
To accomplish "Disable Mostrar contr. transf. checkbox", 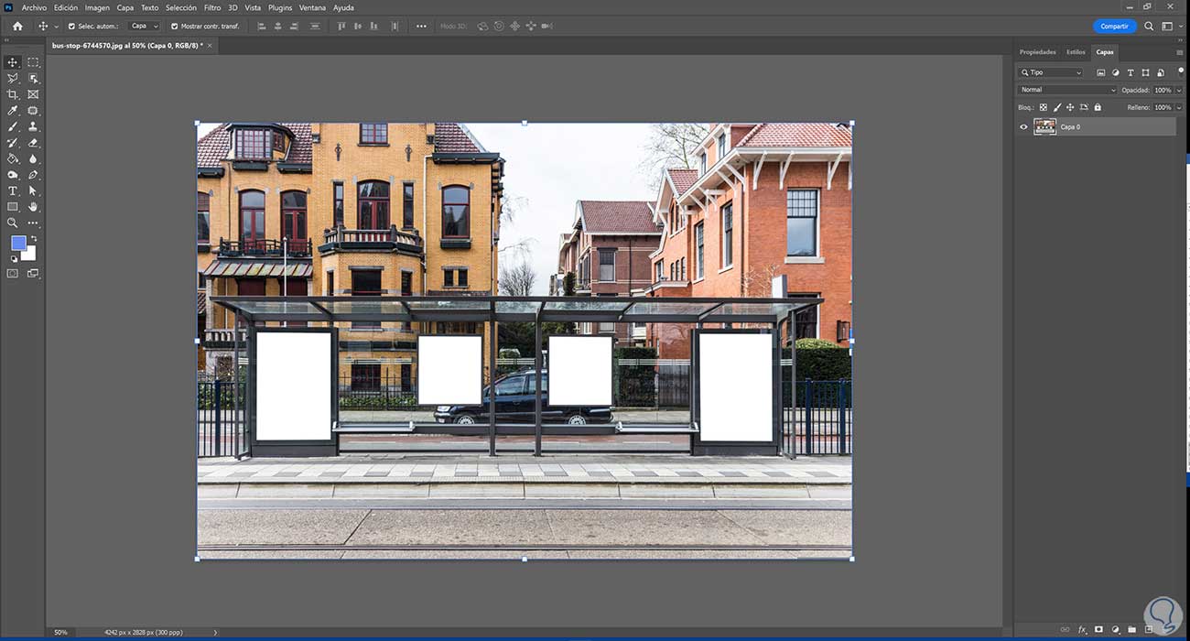I will coord(174,27).
